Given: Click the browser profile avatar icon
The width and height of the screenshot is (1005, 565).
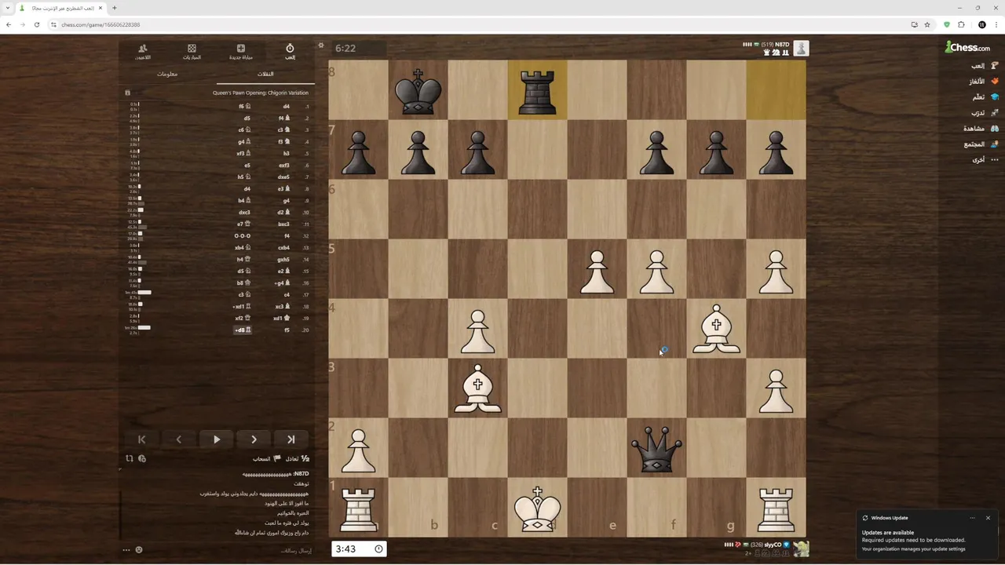Looking at the screenshot, I should click(981, 24).
